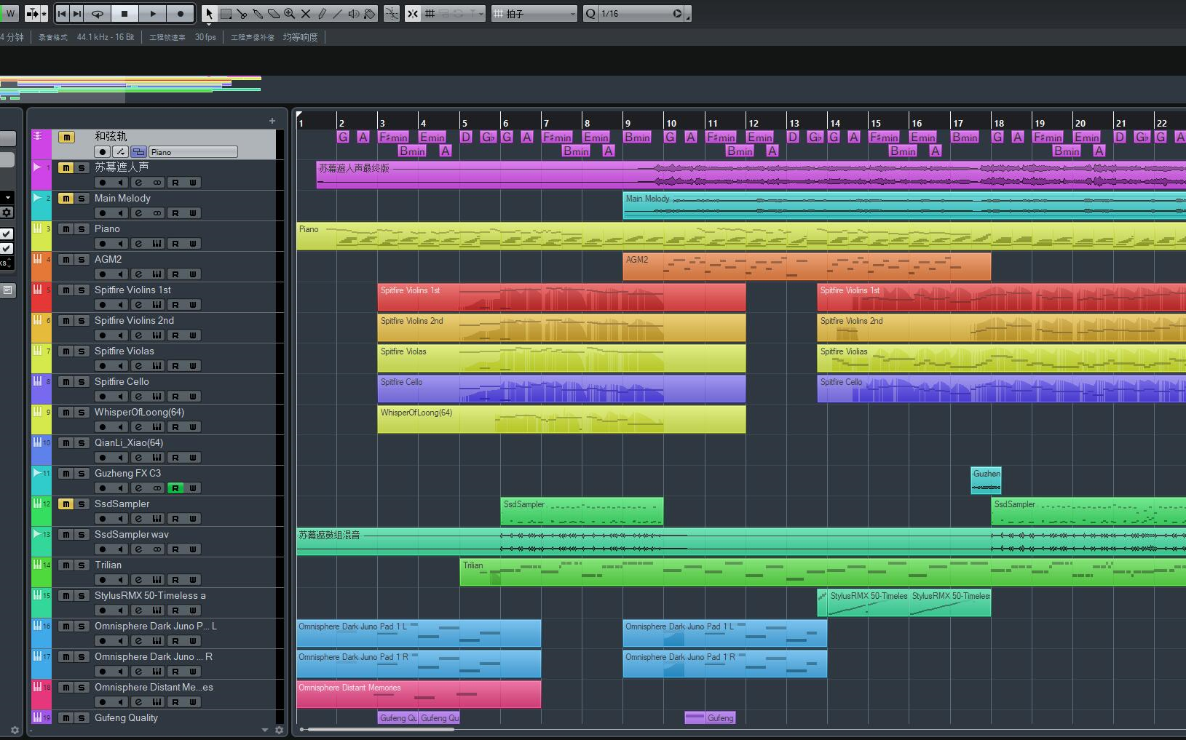Open channel settings 'e' on AGM2 track
This screenshot has width=1186, height=740.
[138, 274]
